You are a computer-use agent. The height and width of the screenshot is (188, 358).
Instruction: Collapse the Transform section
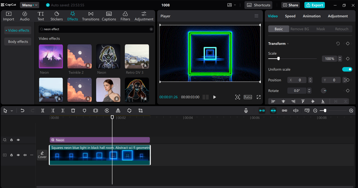tap(288, 44)
